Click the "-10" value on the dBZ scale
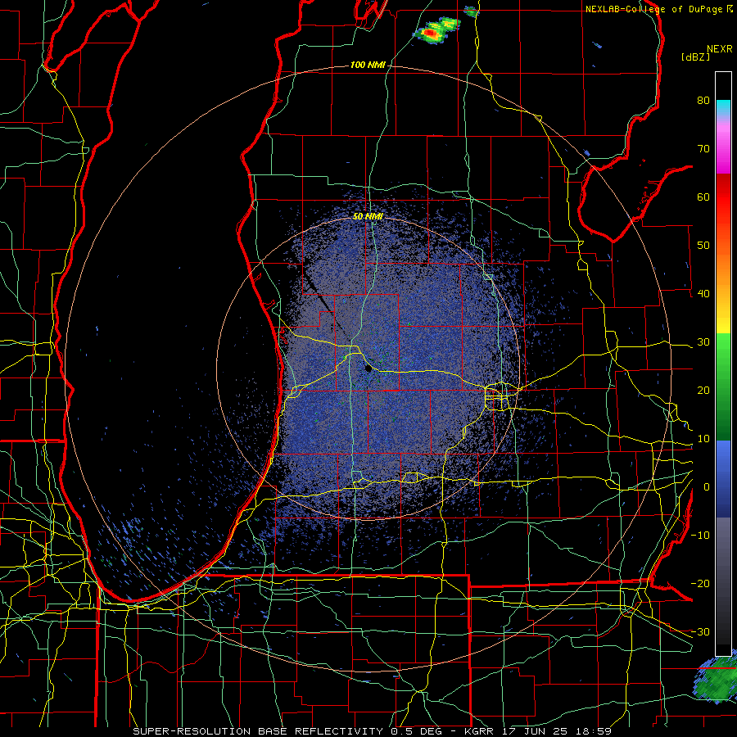Screen dimensions: 737x737 coord(700,536)
